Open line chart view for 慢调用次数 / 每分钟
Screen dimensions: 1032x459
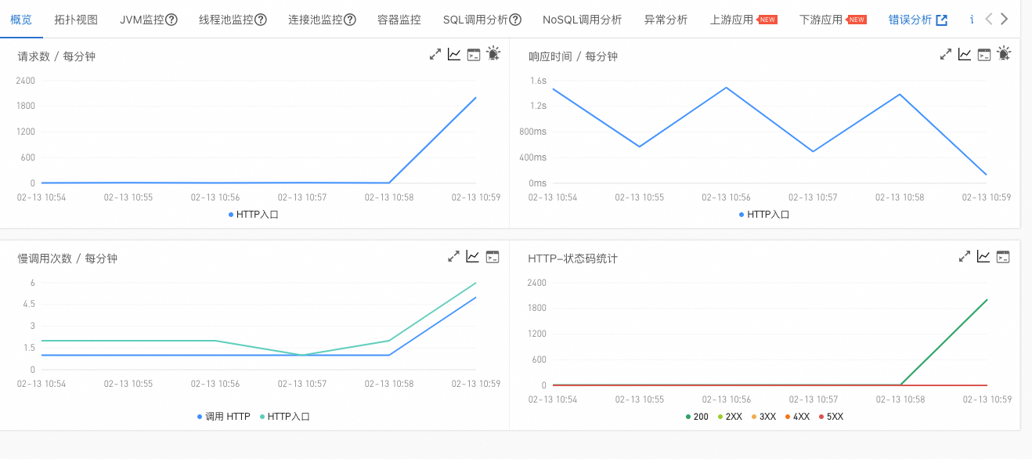click(473, 256)
